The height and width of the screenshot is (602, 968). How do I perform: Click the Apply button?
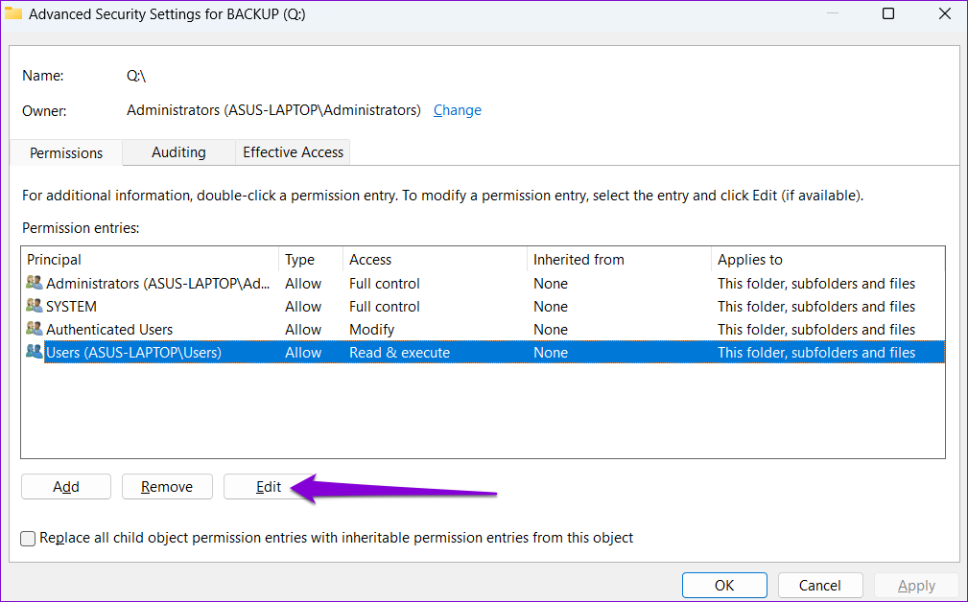pos(916,586)
